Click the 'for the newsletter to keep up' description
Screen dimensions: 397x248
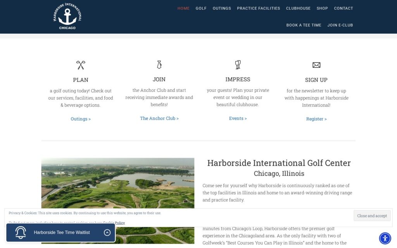[316, 98]
